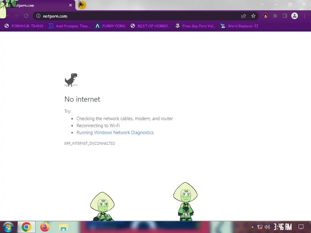
Task: Click the 3:46 AM taskbar clock
Action: (x=283, y=227)
